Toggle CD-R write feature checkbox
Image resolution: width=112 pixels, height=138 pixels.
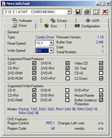[34, 90]
